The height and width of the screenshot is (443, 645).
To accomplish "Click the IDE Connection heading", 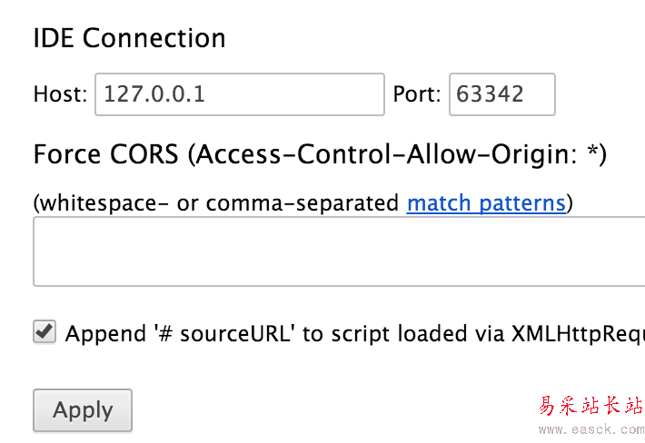I will click(129, 38).
